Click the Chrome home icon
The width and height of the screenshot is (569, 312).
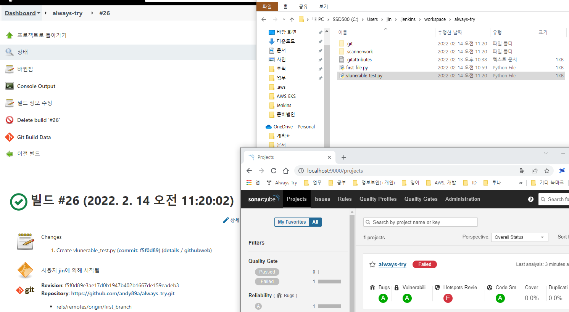[286, 171]
